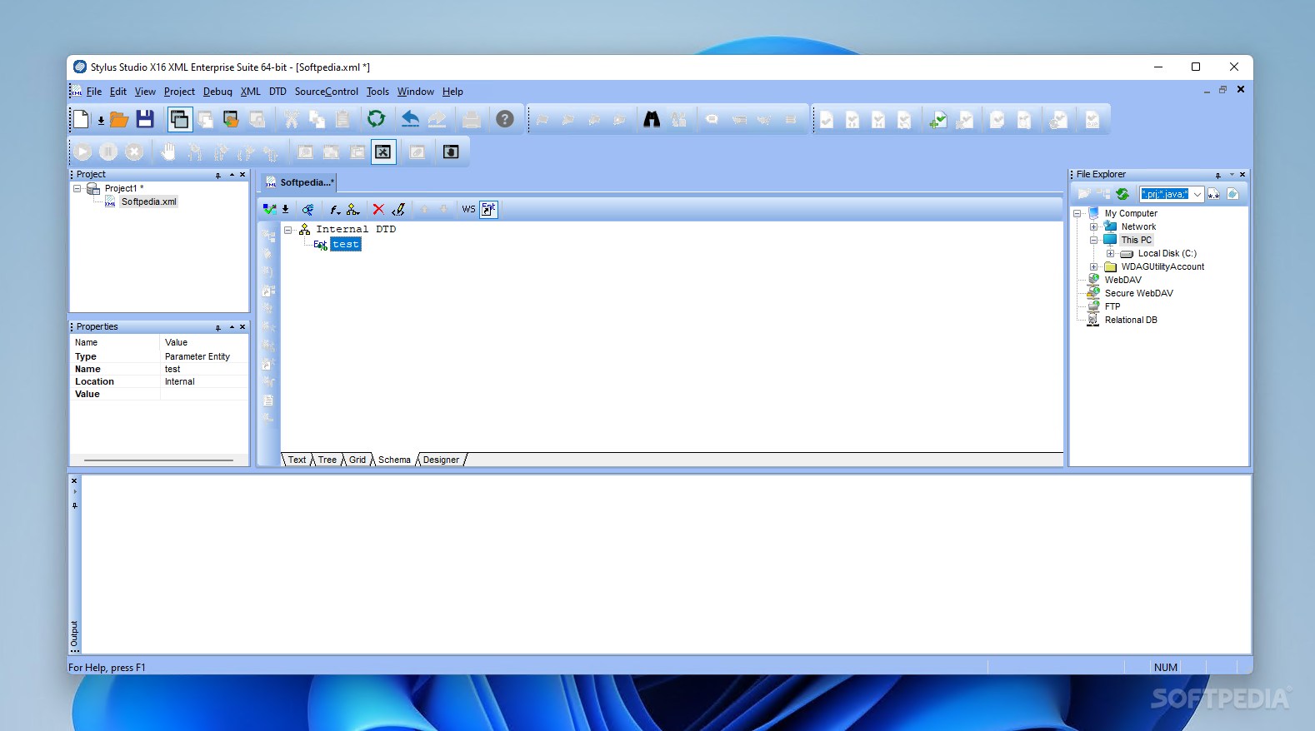Click the add-with-green-check document icon
The image size is (1315, 731).
pyautogui.click(x=938, y=120)
